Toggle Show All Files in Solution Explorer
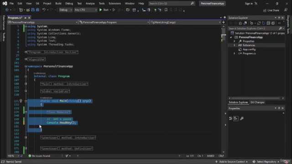Screen dimensions: 292x164 273,23
